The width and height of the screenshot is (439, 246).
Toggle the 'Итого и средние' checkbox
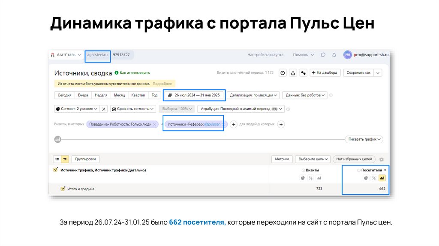pos(63,189)
